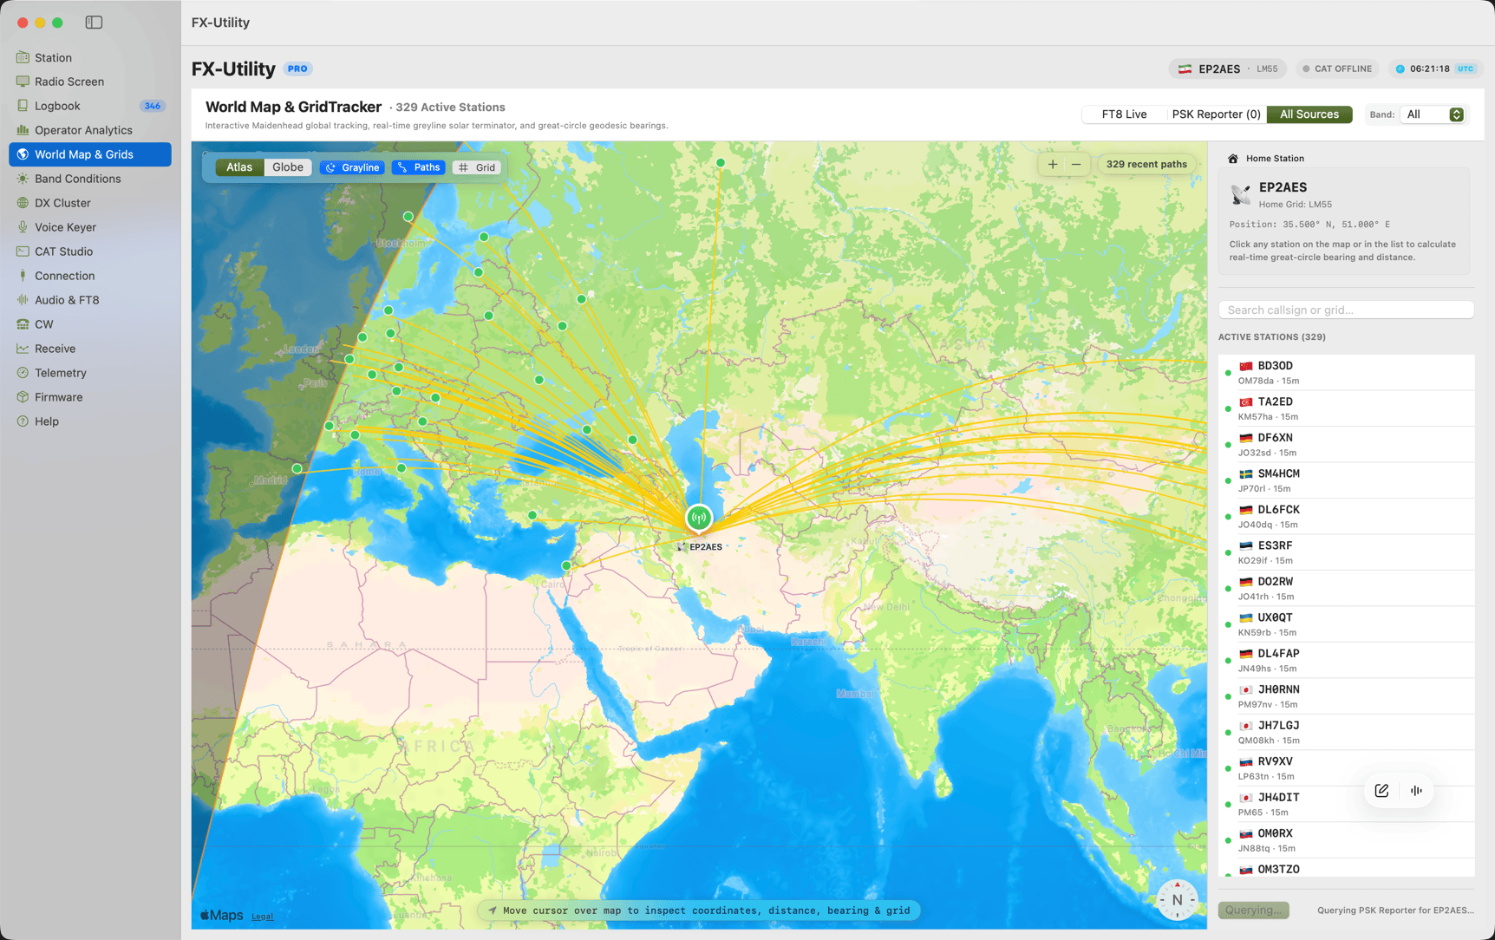Image resolution: width=1495 pixels, height=940 pixels.
Task: Select the All Sources tab
Action: [1309, 114]
